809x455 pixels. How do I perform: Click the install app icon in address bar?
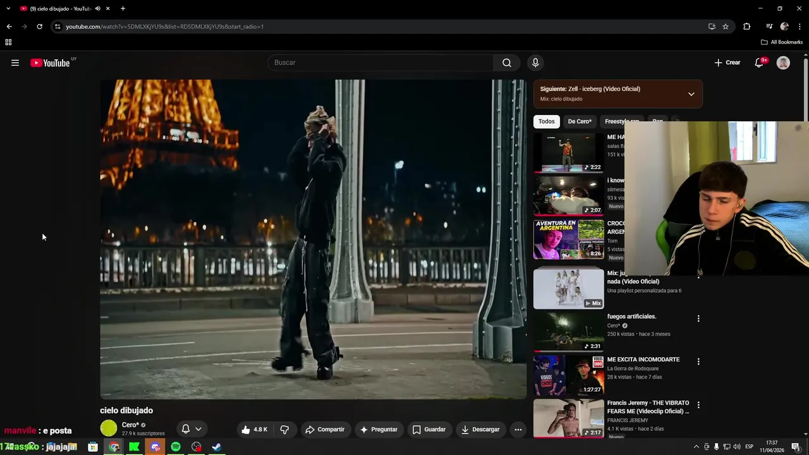point(712,27)
